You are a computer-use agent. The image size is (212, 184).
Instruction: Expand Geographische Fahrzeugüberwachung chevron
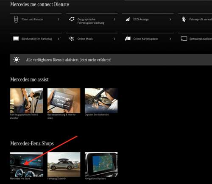pyautogui.click(x=114, y=20)
